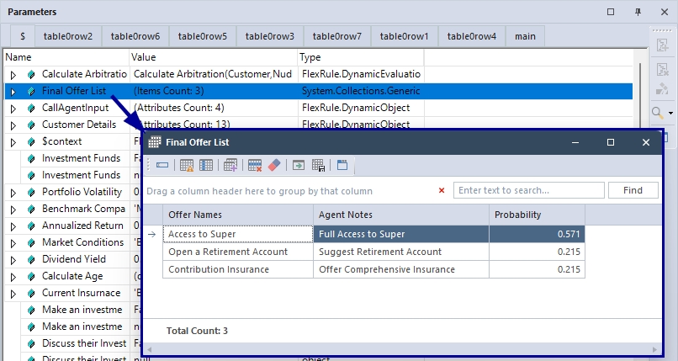Click the delete table row icon
The image size is (678, 361).
click(255, 165)
